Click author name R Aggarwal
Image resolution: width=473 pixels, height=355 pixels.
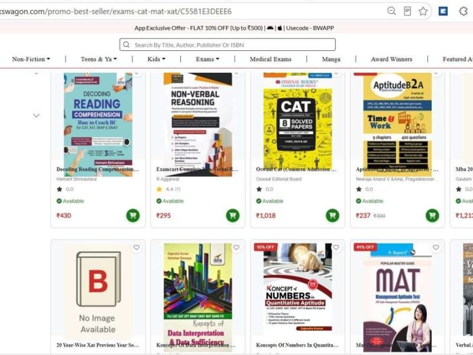pos(168,179)
